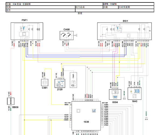Click the 车辆 : C4 凯旋 世嘉2期 header cell
This screenshot has height=135, width=159.
tap(54, 4)
